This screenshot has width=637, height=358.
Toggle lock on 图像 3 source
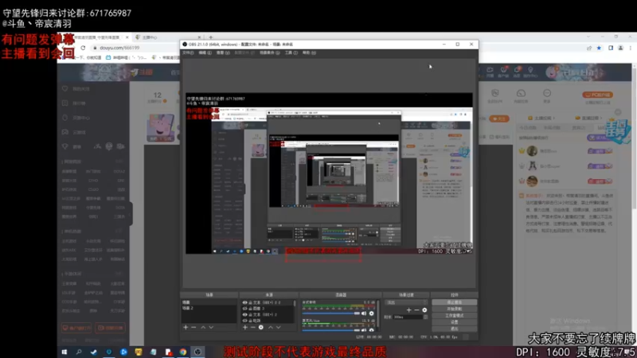coord(250,309)
